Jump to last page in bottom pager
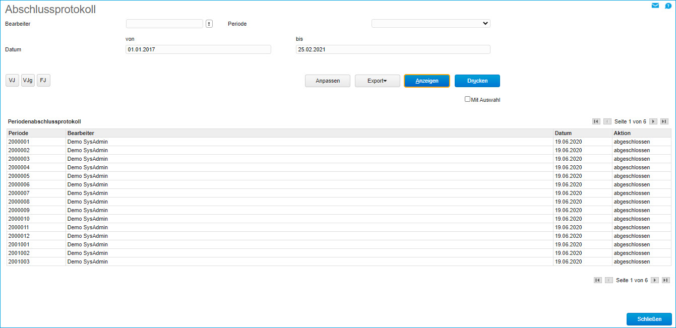 666,280
